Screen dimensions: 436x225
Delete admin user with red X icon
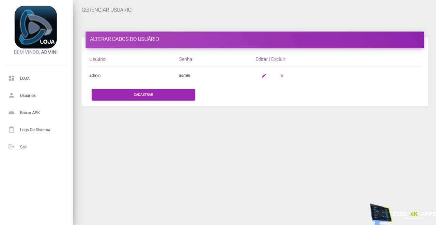click(282, 76)
